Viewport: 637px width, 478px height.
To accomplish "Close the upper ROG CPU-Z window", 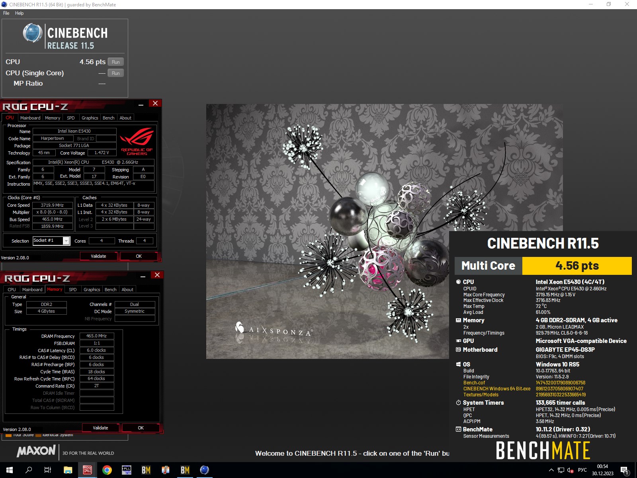I will [155, 104].
